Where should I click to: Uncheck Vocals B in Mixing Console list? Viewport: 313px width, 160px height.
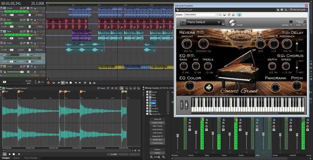tap(147, 108)
